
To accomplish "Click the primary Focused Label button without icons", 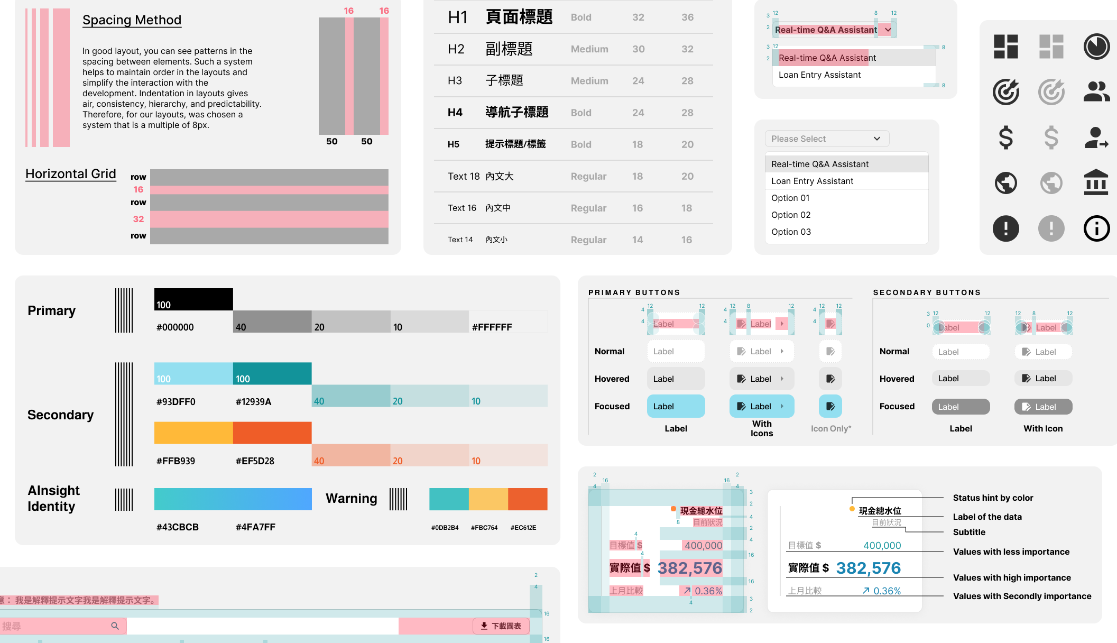I will click(x=676, y=406).
